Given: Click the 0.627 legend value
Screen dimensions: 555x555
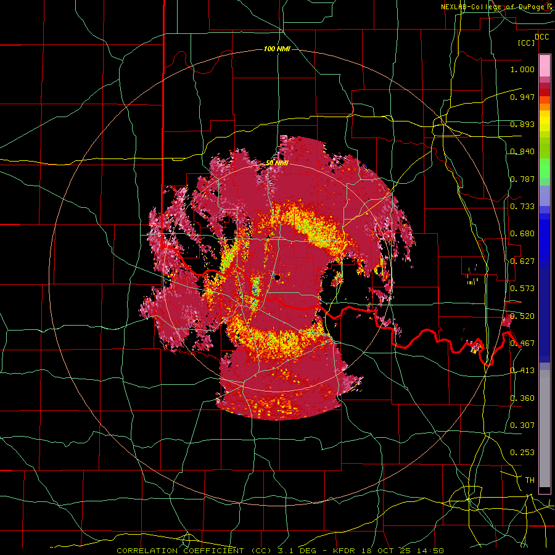Looking at the screenshot, I should coord(522,261).
